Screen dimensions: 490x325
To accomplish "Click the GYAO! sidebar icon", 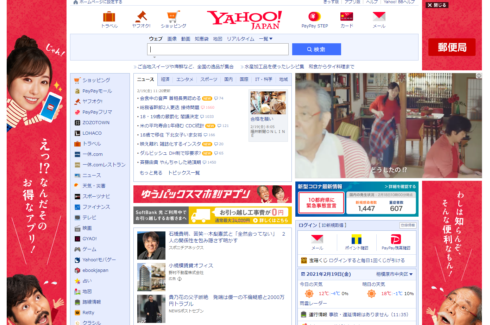I will point(77,239).
